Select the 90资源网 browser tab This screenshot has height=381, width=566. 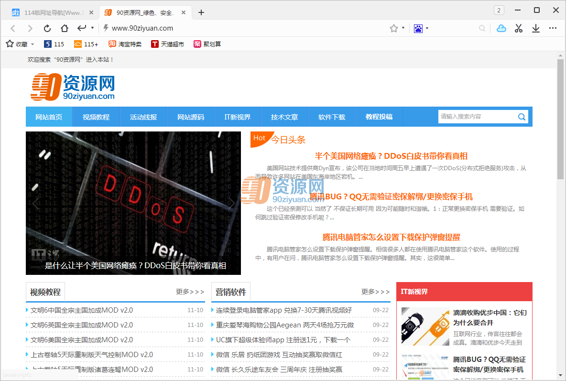click(145, 12)
